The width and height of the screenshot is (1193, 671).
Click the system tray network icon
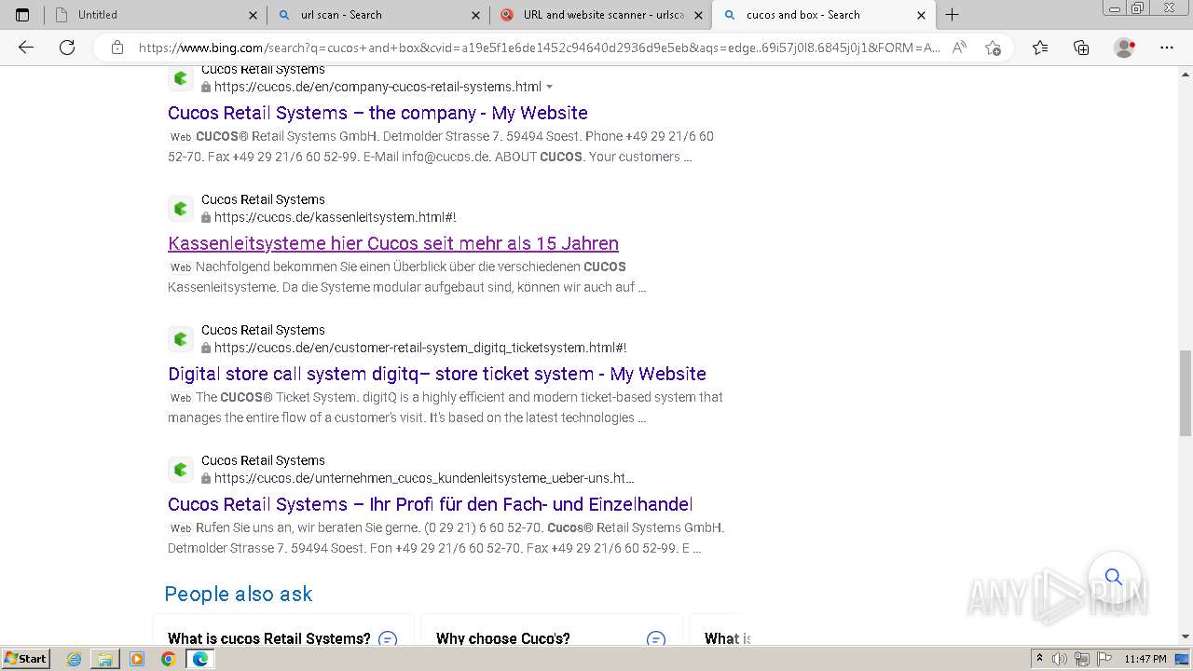point(1081,659)
